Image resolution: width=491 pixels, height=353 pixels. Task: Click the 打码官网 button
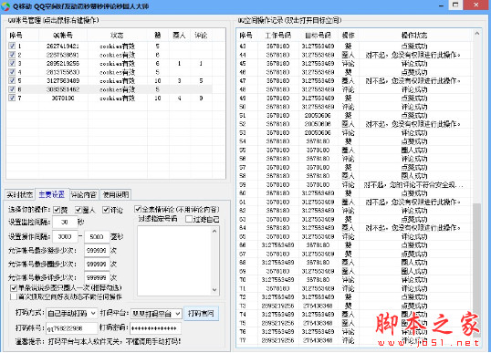(x=201, y=313)
